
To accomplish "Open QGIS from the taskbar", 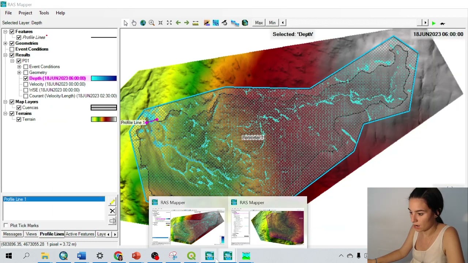I will coord(191,256).
